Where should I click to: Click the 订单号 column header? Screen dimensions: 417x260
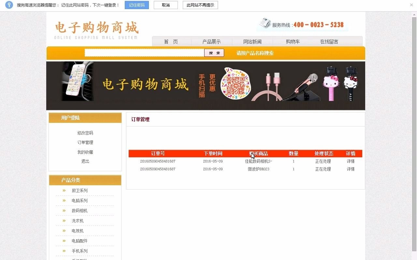[x=158, y=153]
